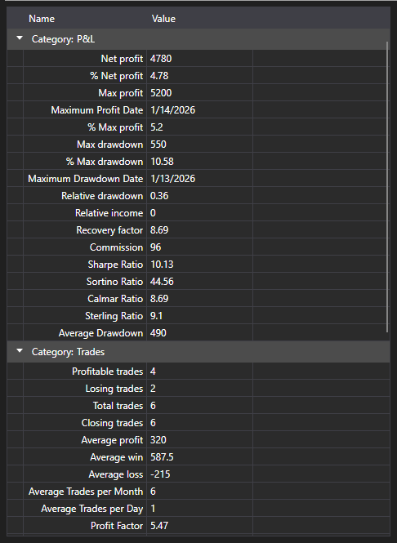Click the Average loss label
This screenshot has height=543, width=397.
pyautogui.click(x=116, y=474)
